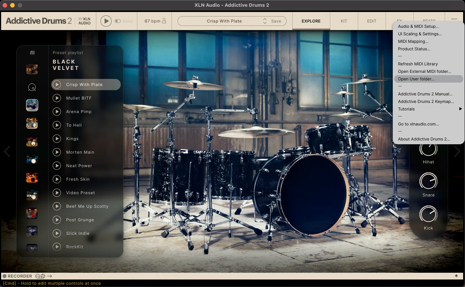Image resolution: width=465 pixels, height=287 pixels.
Task: Click the RECORDER record dot
Action: (5, 276)
